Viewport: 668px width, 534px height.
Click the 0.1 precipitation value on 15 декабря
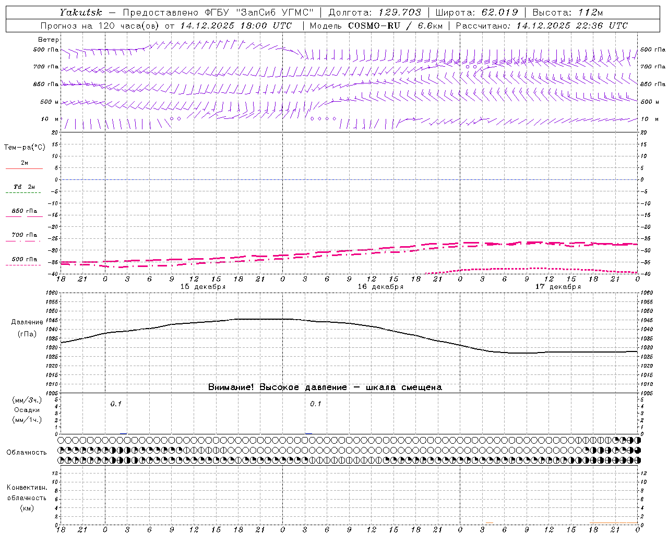point(116,404)
